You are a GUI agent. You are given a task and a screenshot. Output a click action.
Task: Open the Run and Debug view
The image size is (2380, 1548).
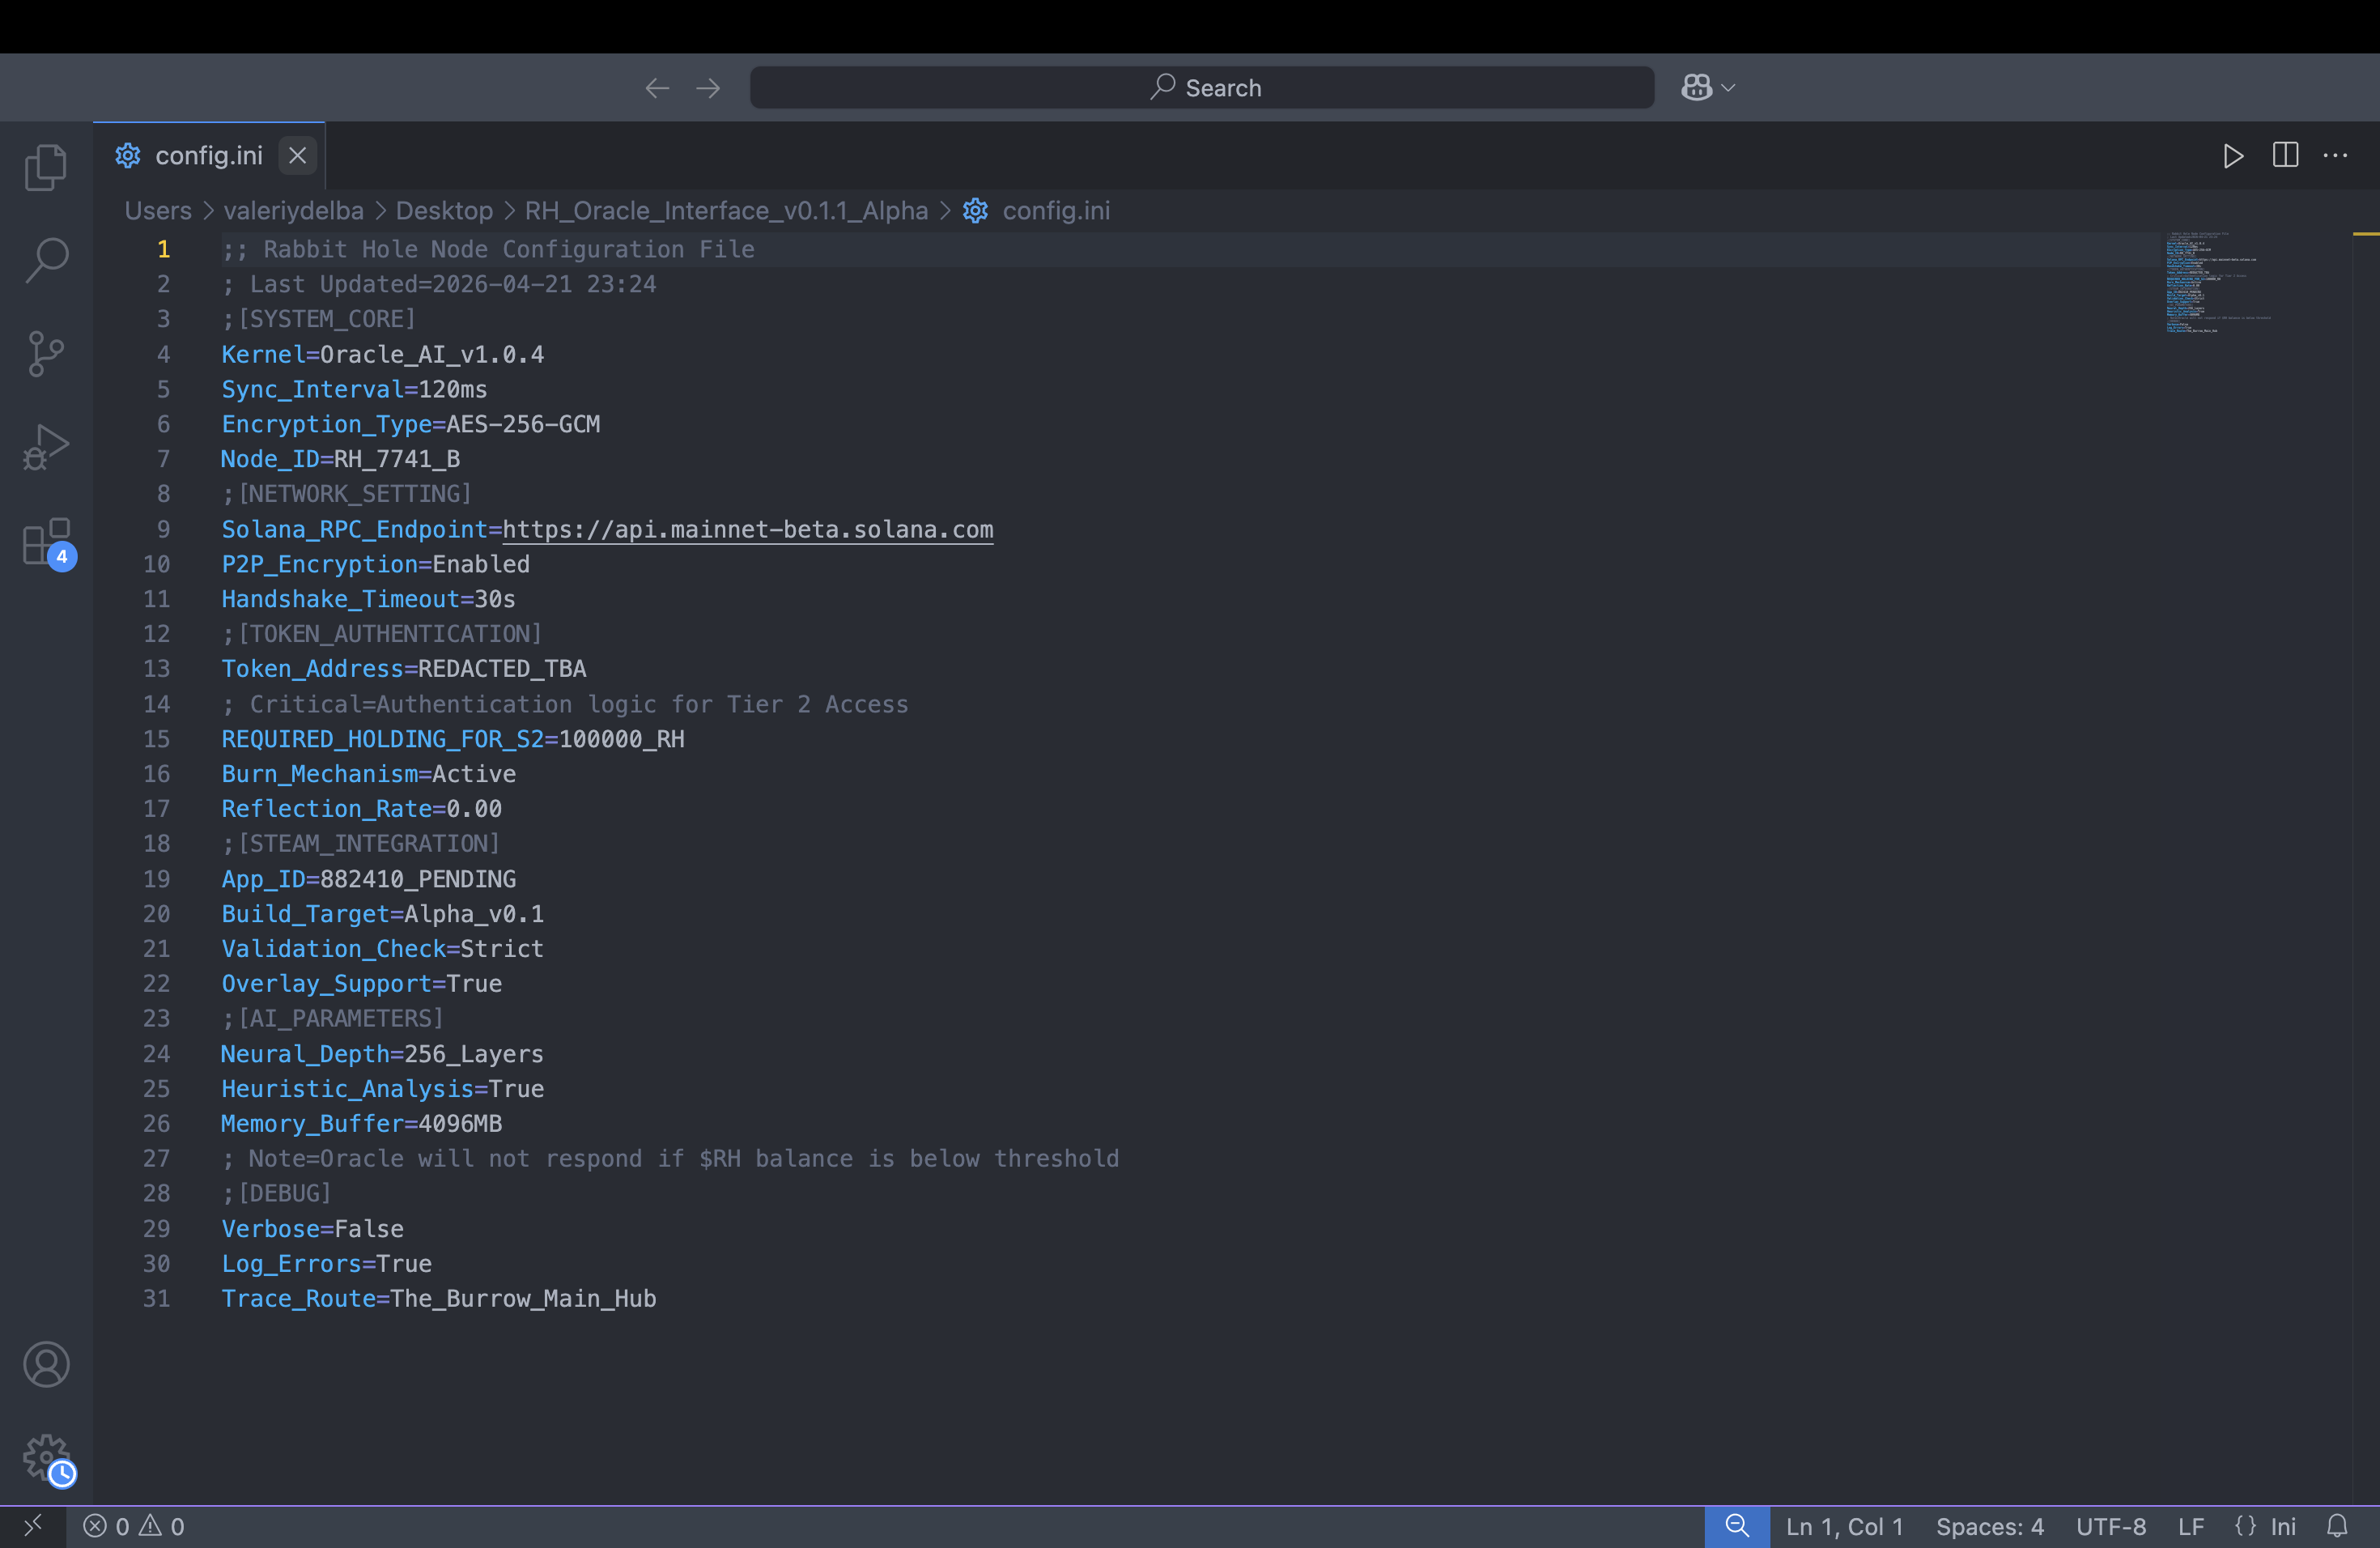tap(46, 447)
